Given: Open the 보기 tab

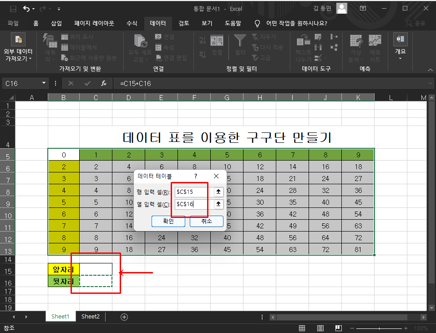Looking at the screenshot, I should point(207,23).
